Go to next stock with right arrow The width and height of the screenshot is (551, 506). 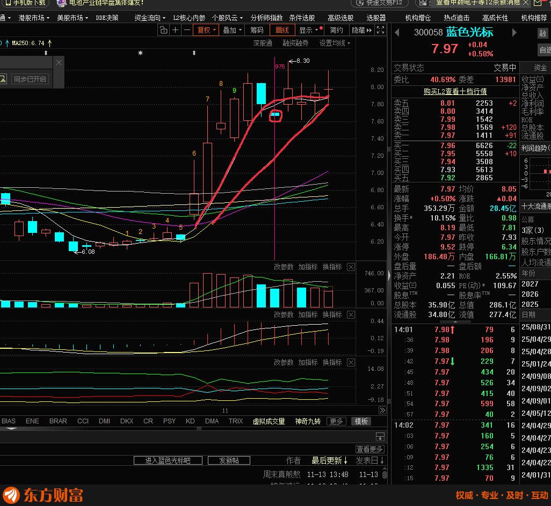(514, 33)
